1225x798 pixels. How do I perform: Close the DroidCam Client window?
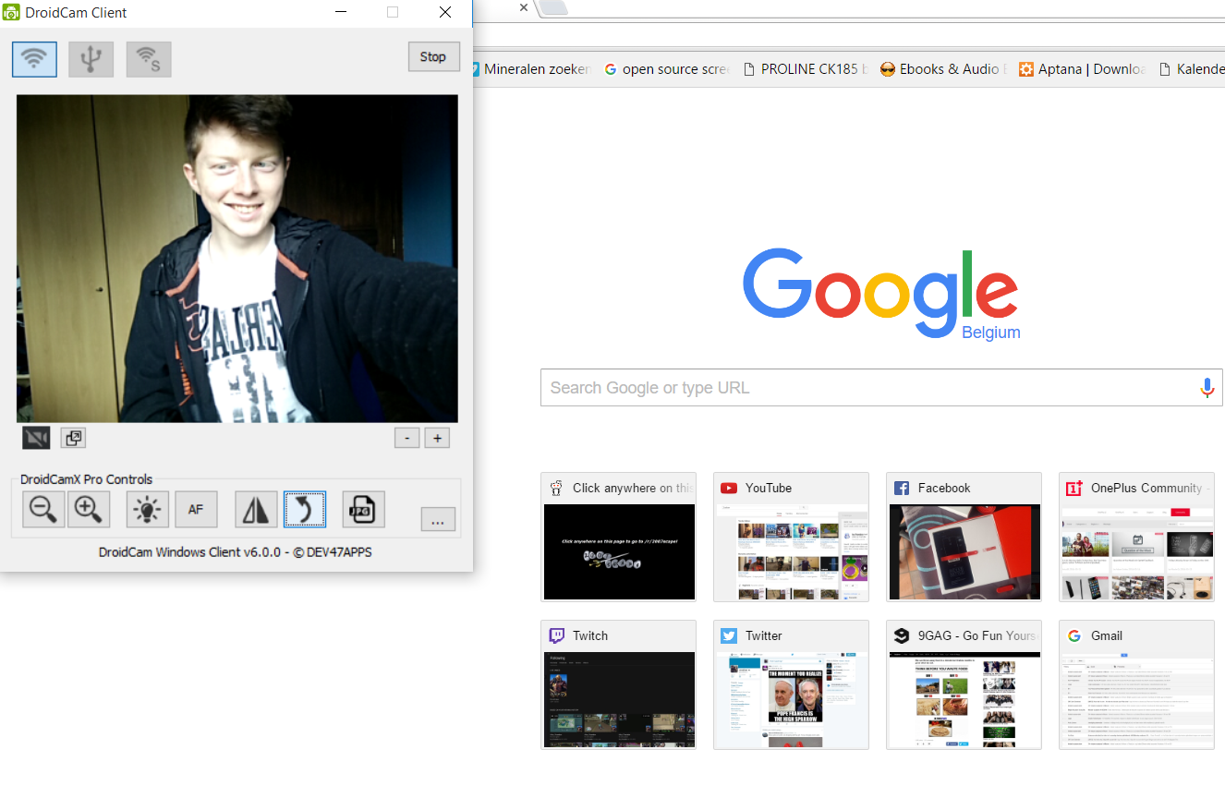[x=445, y=13]
